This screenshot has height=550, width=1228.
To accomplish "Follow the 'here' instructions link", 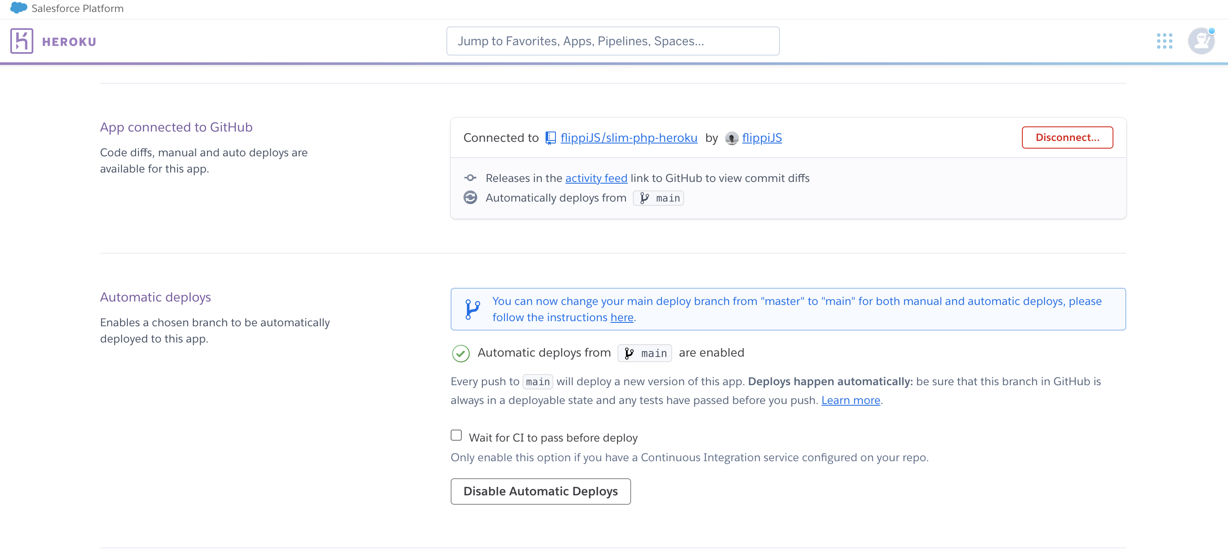I will [x=622, y=317].
